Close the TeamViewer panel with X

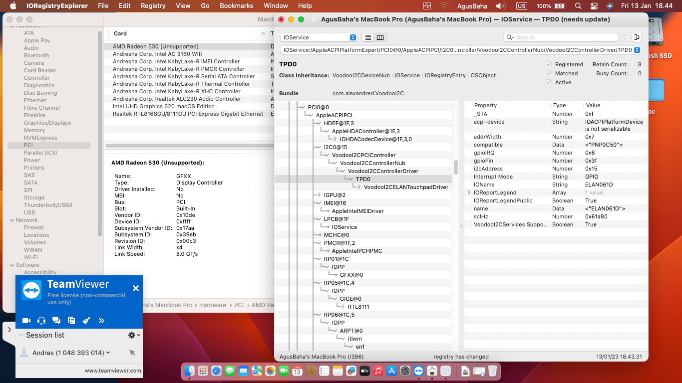135,288
